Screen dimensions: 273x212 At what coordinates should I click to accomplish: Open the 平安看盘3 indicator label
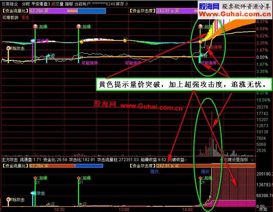coord(41,4)
